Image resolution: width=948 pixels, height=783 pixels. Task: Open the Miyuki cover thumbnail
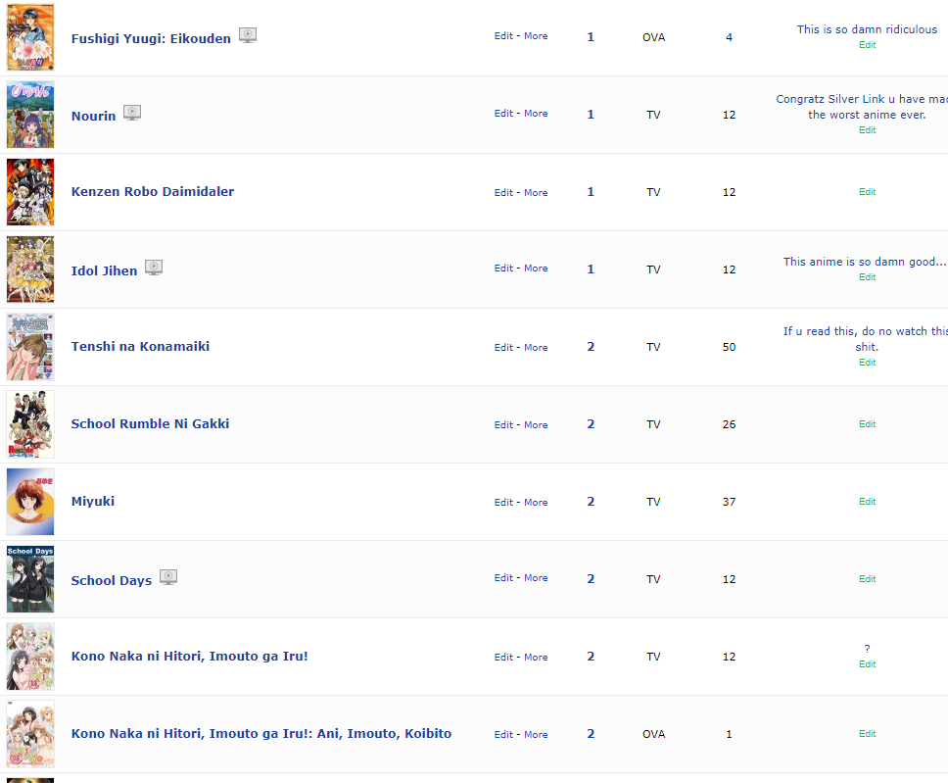(x=30, y=502)
